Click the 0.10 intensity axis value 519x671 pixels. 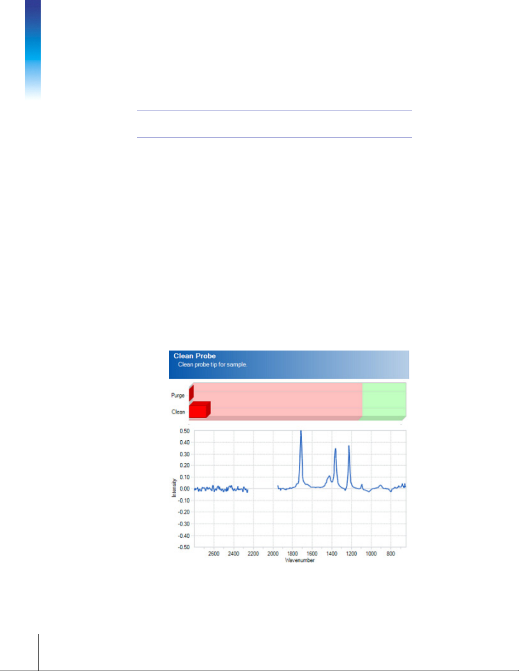(185, 477)
